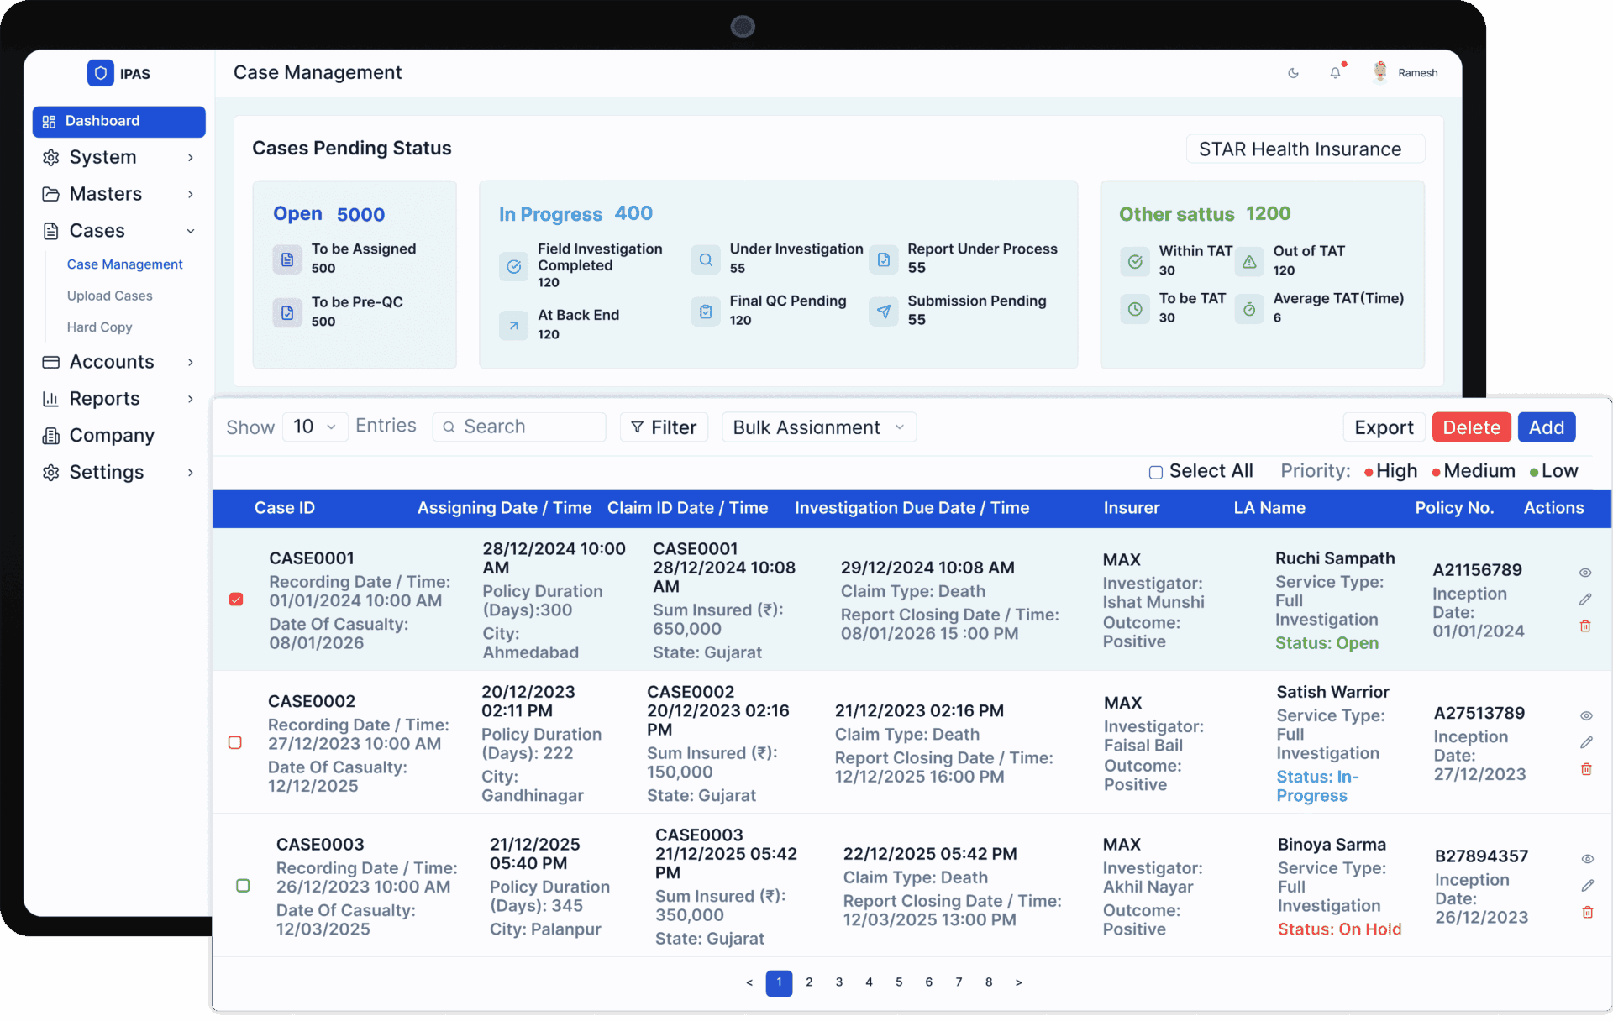Click the Export button
Image resolution: width=1613 pixels, height=1021 pixels.
tap(1384, 427)
